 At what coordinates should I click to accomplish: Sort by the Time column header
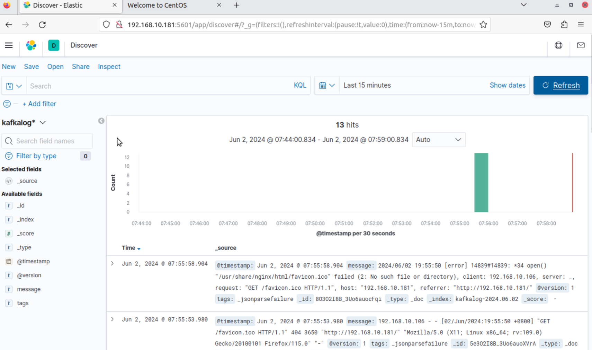point(131,248)
